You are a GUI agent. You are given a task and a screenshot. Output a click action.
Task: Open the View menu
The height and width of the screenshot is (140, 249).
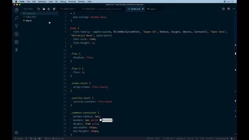tap(51, 2)
